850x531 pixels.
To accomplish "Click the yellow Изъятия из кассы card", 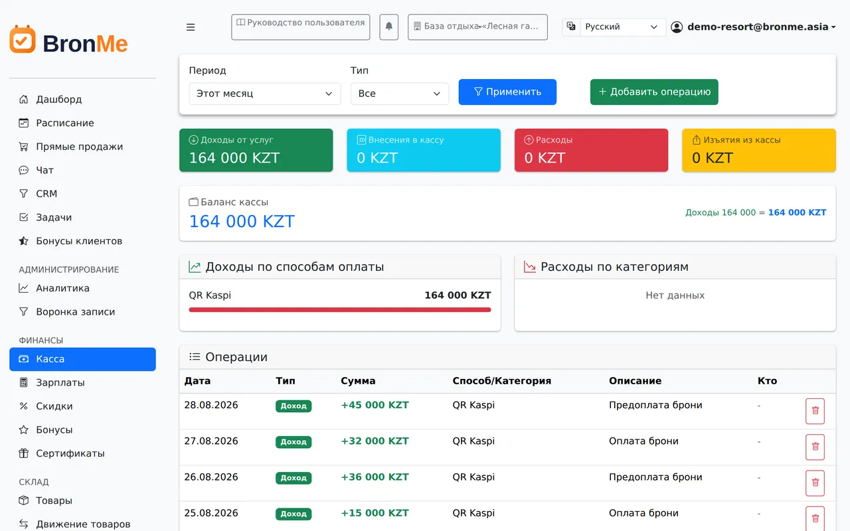I will (759, 151).
